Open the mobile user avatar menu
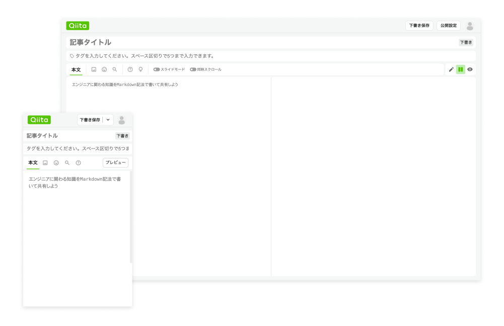 (x=121, y=119)
